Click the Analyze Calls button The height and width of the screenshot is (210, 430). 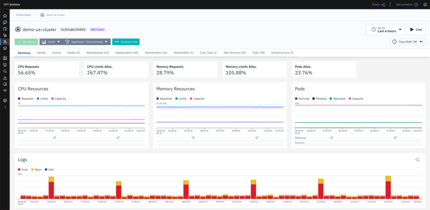[126, 42]
